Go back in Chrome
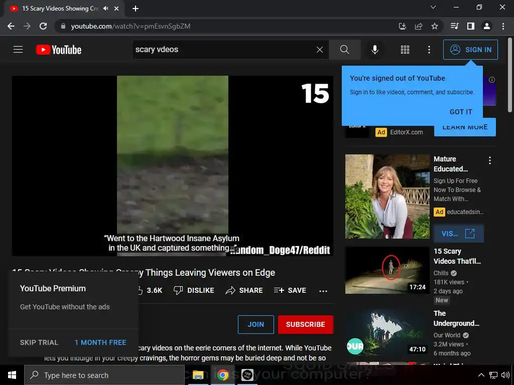Viewport: 514px width, 385px height. coord(11,26)
